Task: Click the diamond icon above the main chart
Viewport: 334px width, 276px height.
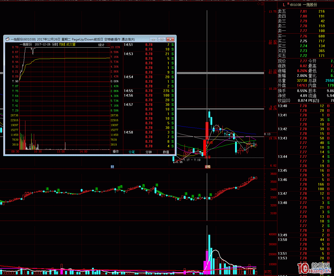Action: coord(258,4)
